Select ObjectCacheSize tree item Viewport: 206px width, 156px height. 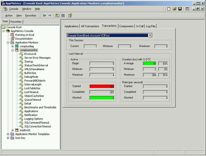click(x=34, y=96)
